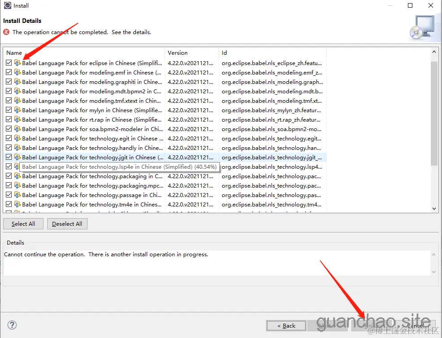Click version cell of the technology.handly row
Screen dimensions: 442x338
pos(190,148)
